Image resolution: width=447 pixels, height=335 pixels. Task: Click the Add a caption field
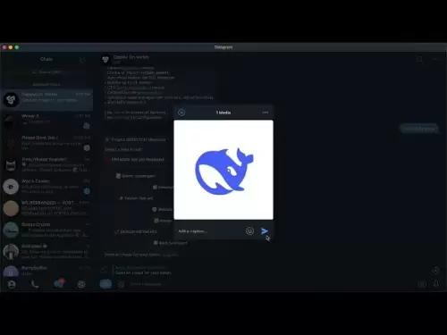coord(209,231)
